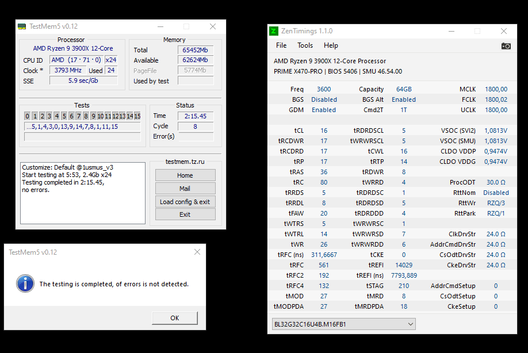The image size is (528, 353).
Task: Click the blue info icon in dialog
Action: (25, 283)
